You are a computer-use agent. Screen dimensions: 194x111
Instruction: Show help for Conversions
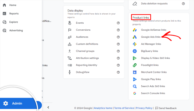click(118, 30)
